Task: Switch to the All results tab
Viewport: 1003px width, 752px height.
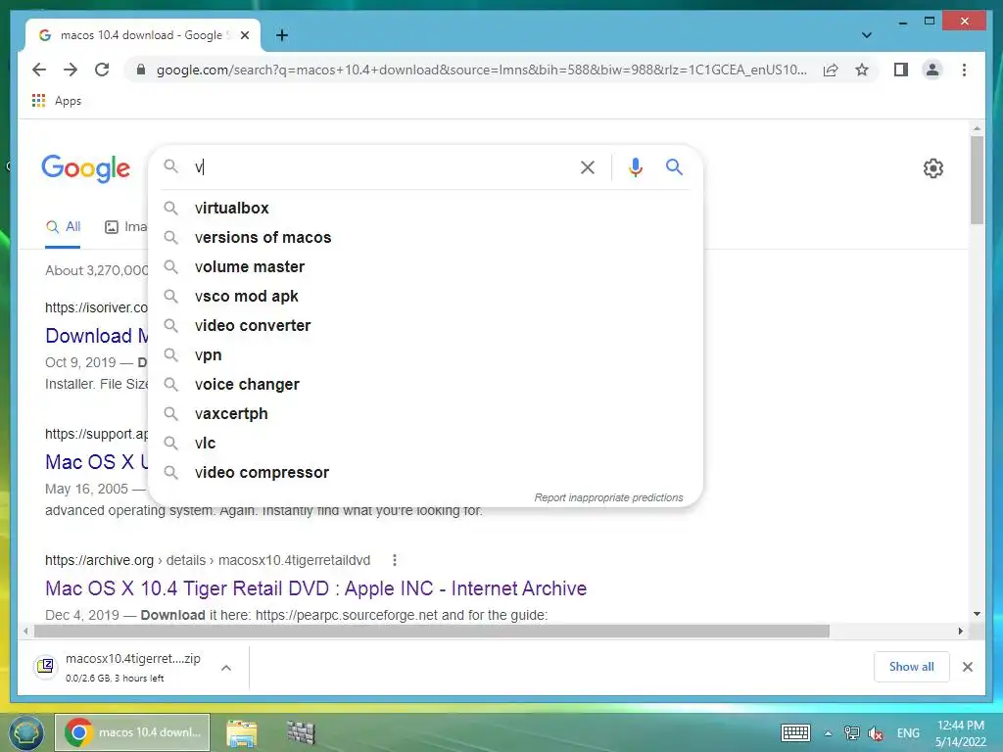Action: point(63,227)
